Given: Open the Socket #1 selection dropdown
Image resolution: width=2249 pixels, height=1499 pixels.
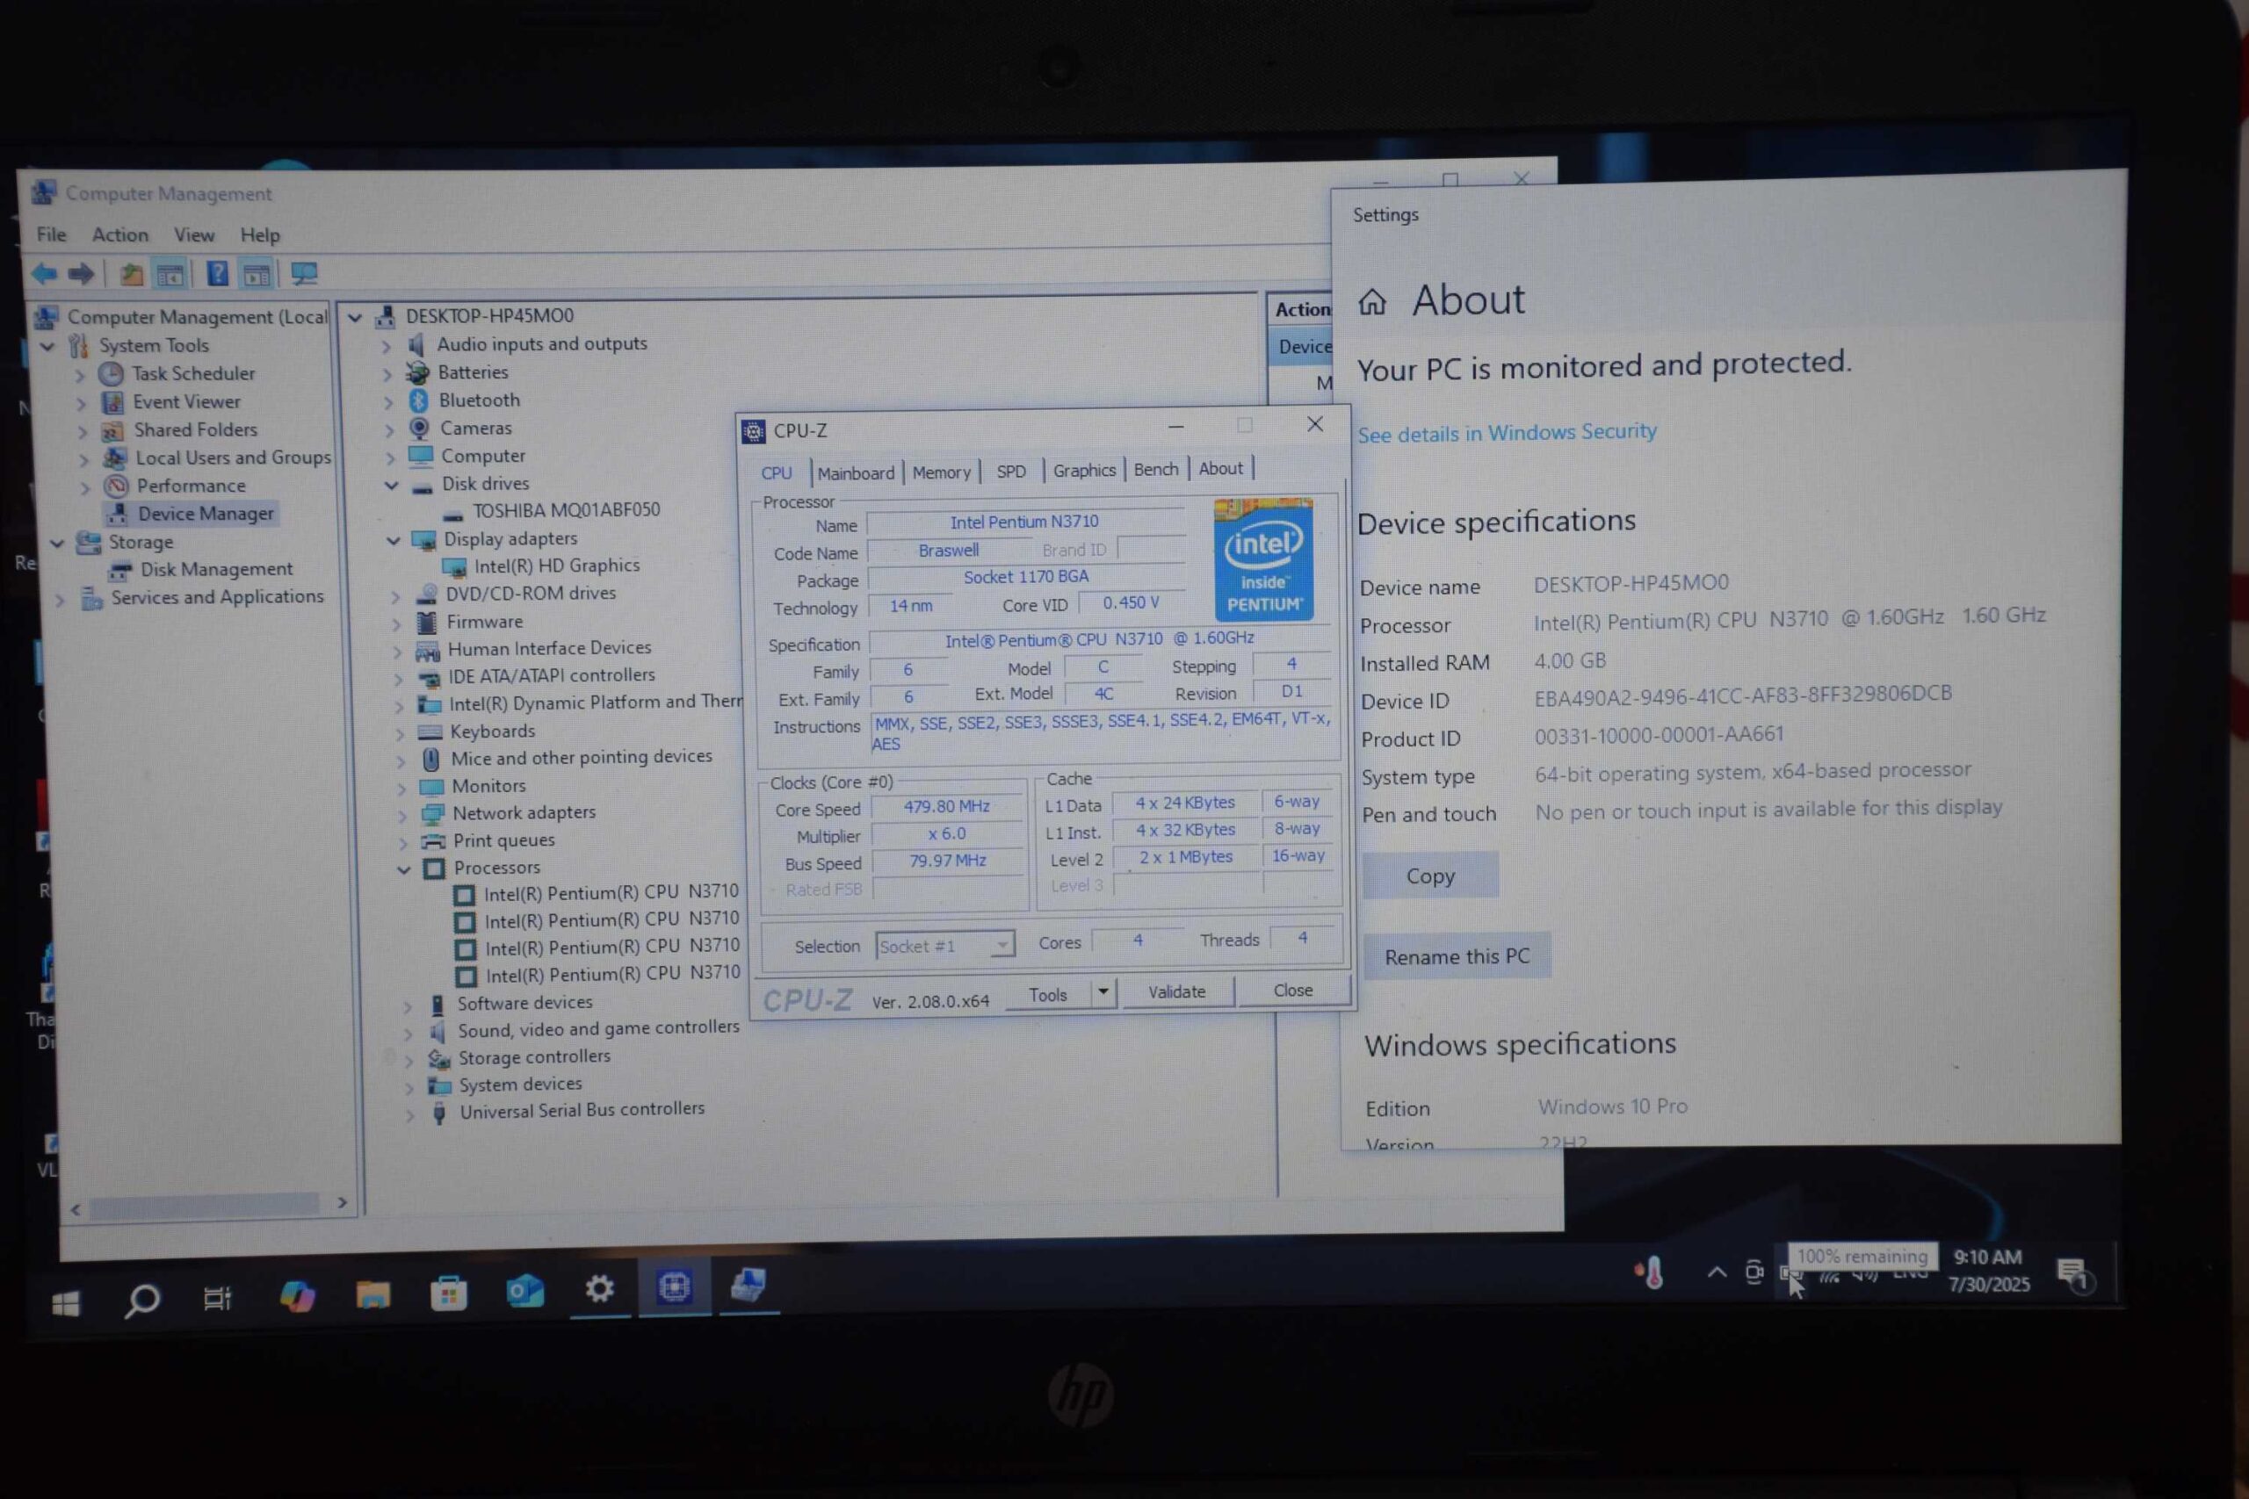Looking at the screenshot, I should tap(1002, 946).
